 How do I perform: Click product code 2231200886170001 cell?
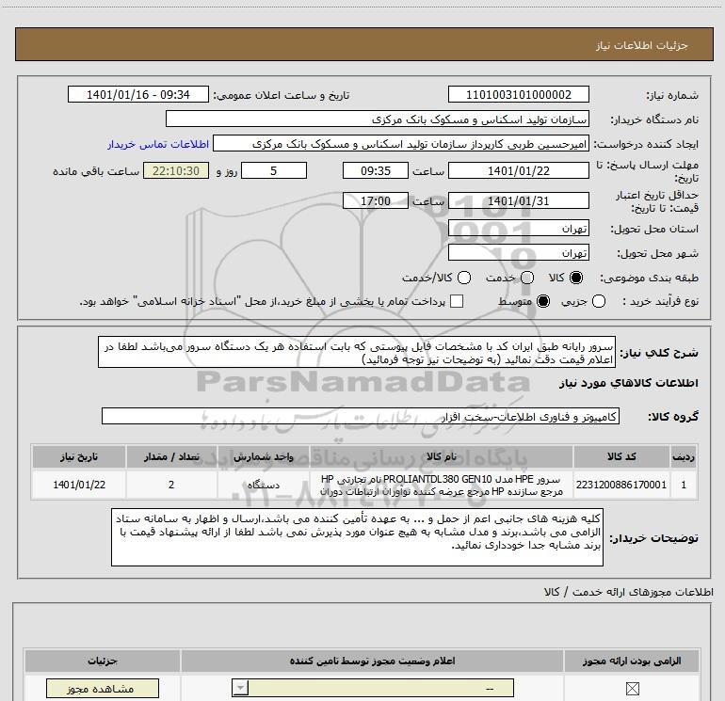tap(621, 485)
